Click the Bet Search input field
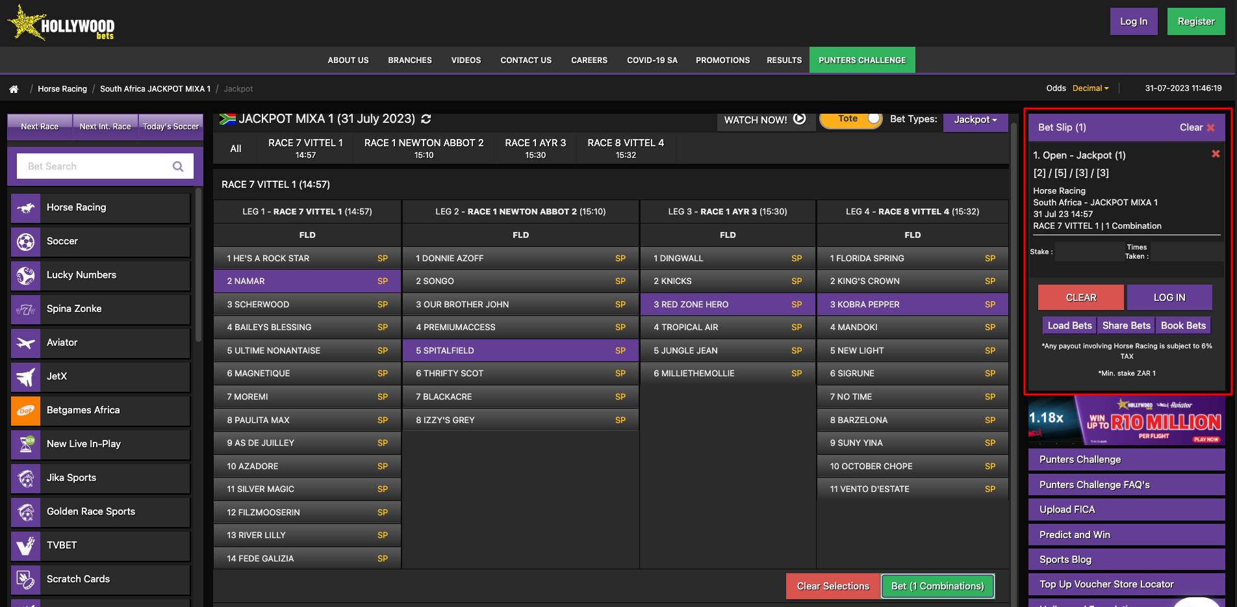1237x607 pixels. coord(94,166)
